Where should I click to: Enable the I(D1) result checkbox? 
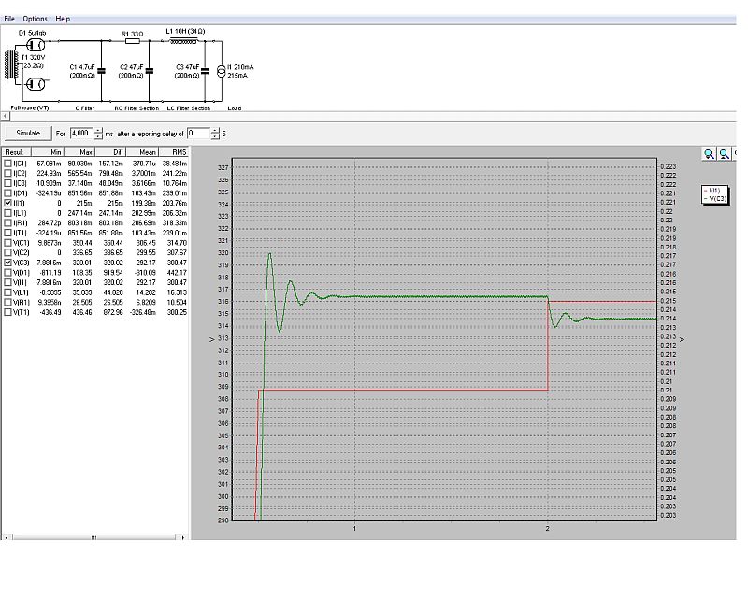click(x=7, y=193)
